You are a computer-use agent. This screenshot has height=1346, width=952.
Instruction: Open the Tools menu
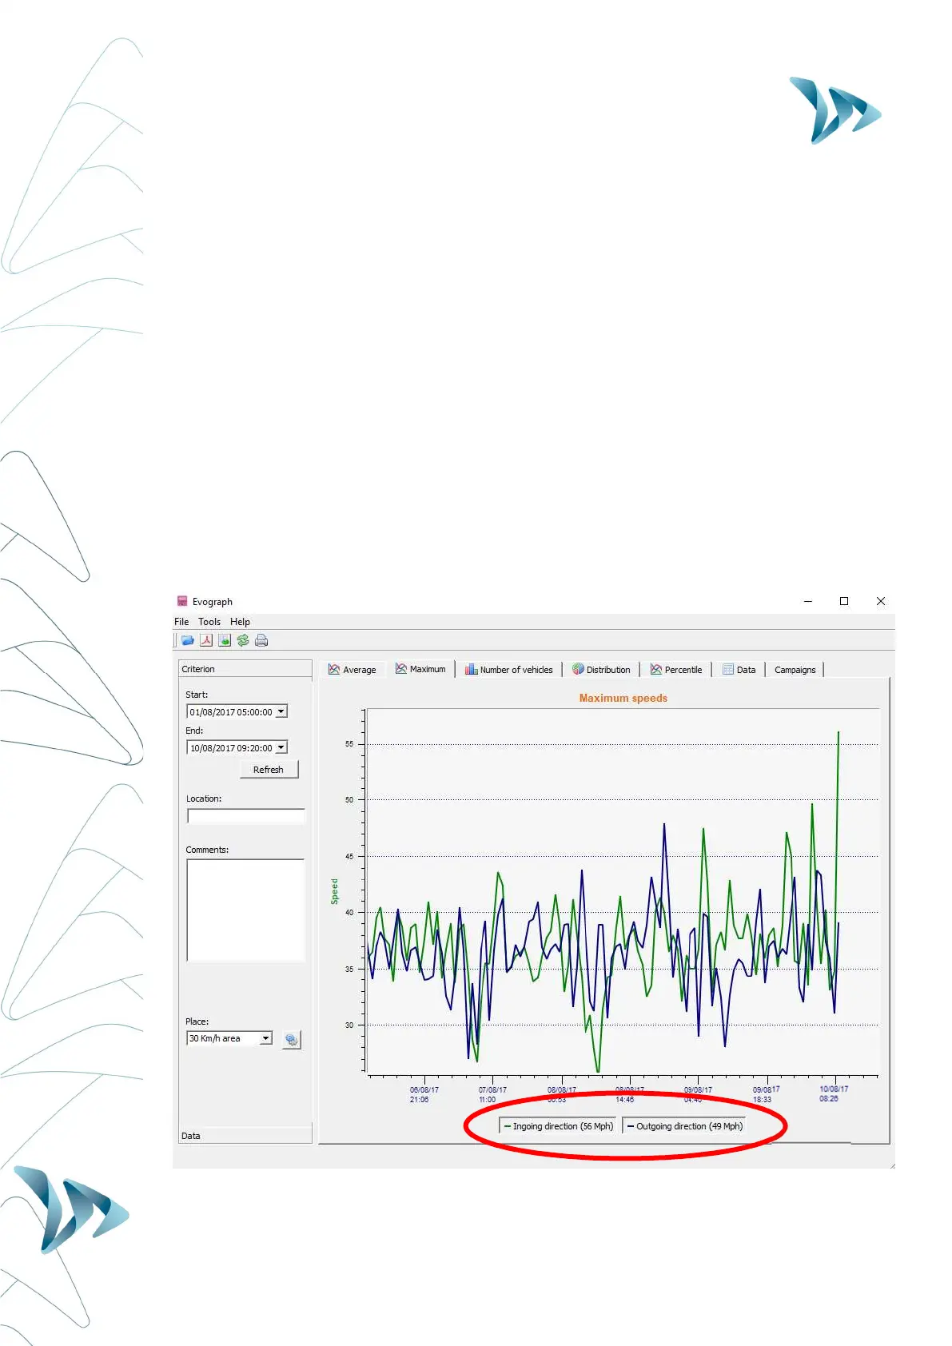pos(209,622)
